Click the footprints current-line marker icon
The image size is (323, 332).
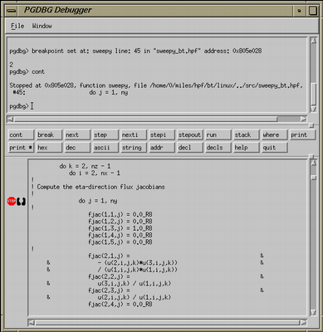[21, 202]
